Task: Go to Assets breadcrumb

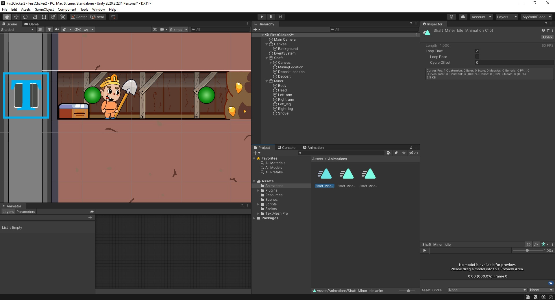Action: tap(317, 159)
